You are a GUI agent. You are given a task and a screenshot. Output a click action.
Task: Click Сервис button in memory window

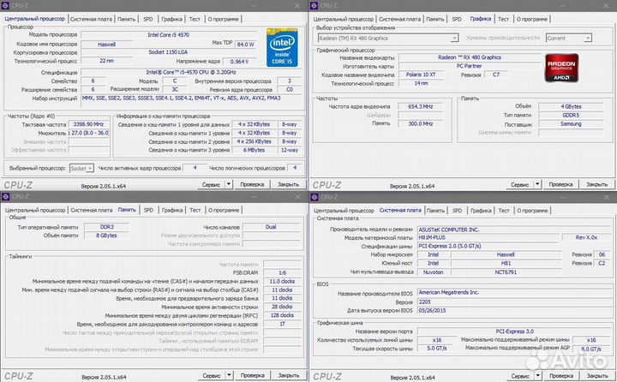click(212, 375)
